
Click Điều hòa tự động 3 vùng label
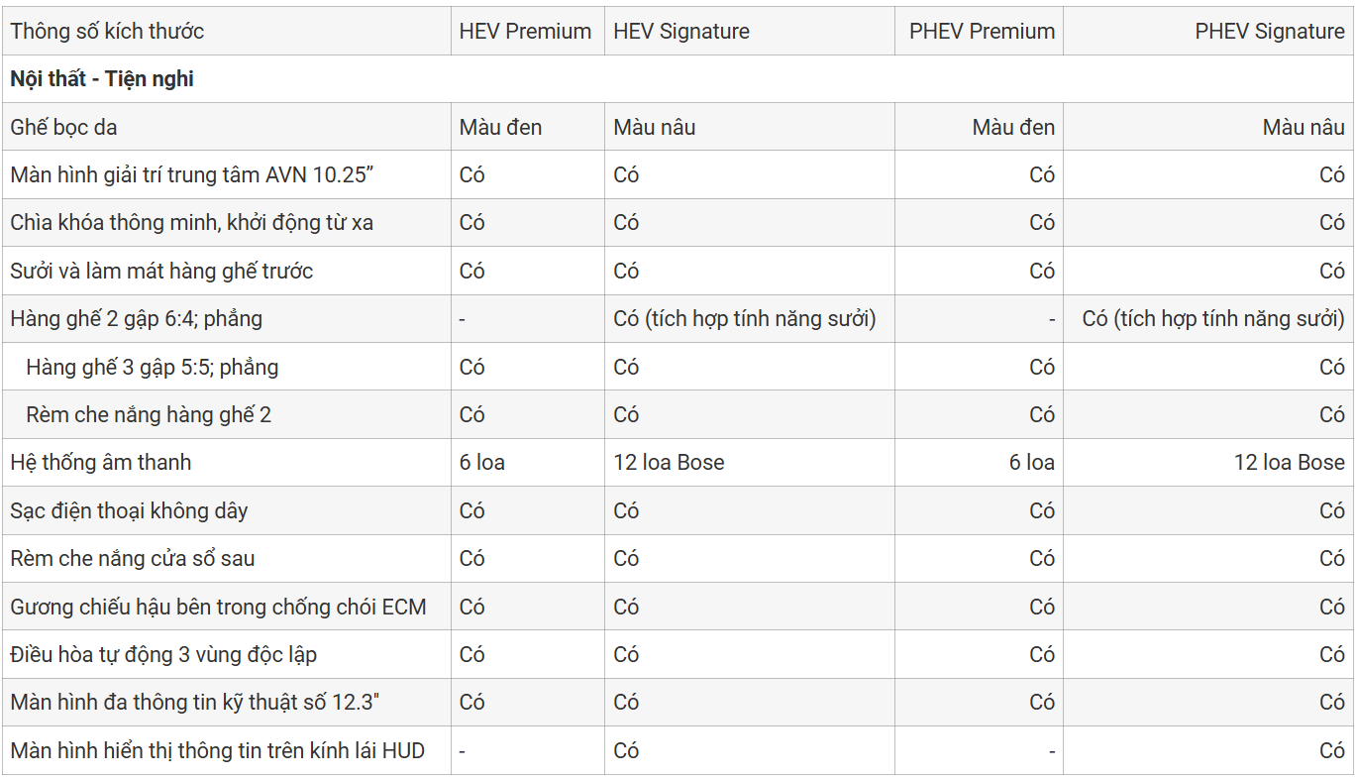coord(163,654)
